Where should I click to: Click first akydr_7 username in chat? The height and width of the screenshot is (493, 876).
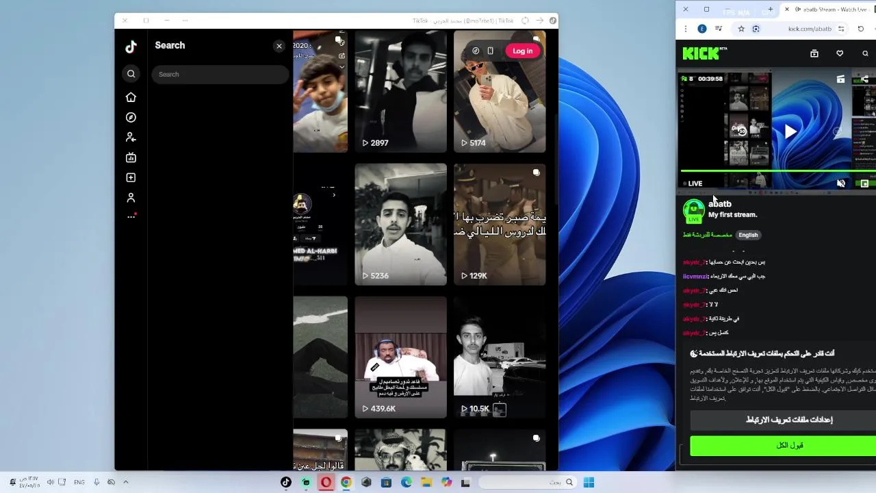pyautogui.click(x=694, y=262)
